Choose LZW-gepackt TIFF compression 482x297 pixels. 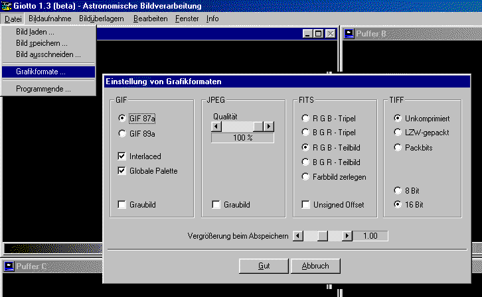click(398, 133)
